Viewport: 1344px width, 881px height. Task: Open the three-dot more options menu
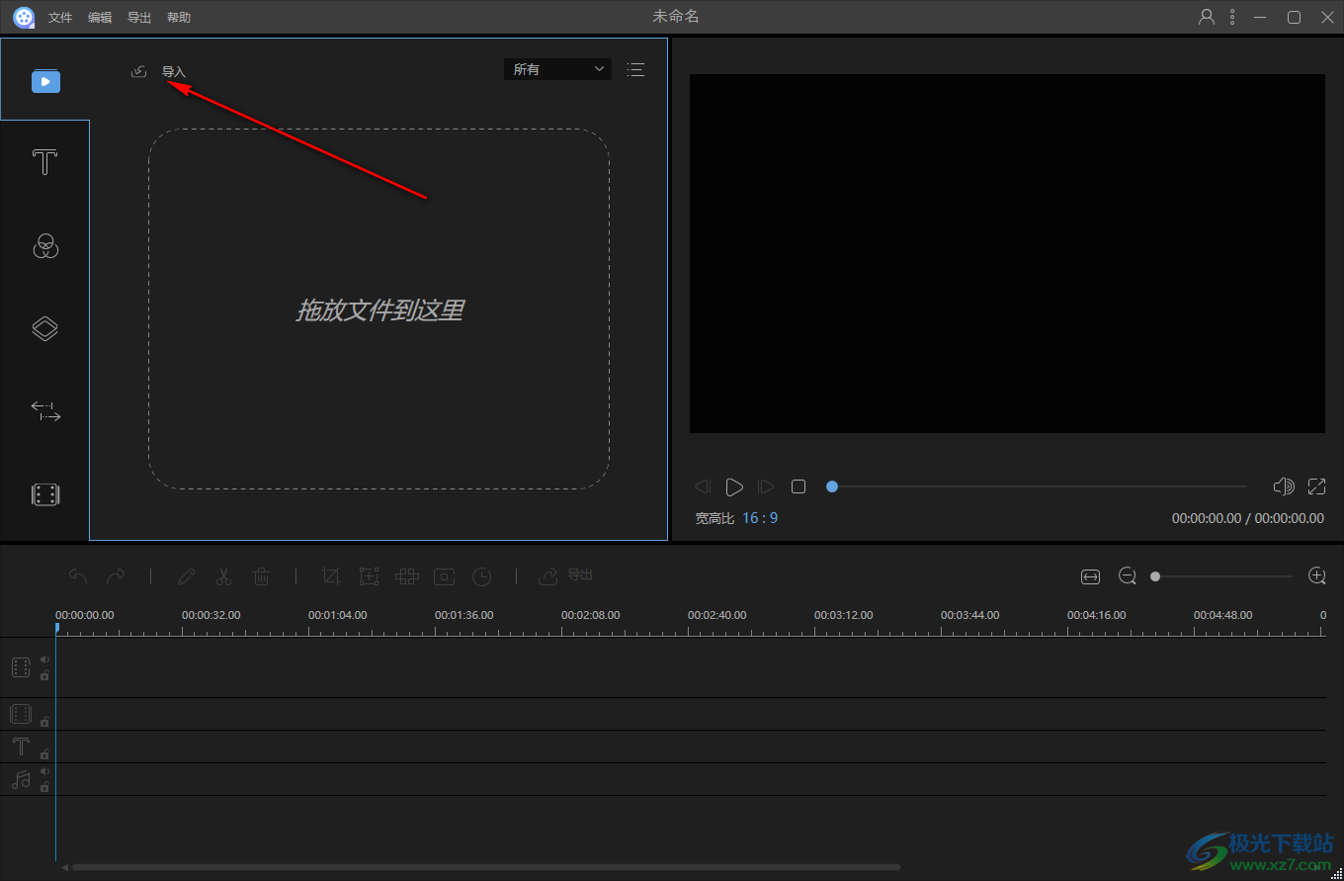1232,17
